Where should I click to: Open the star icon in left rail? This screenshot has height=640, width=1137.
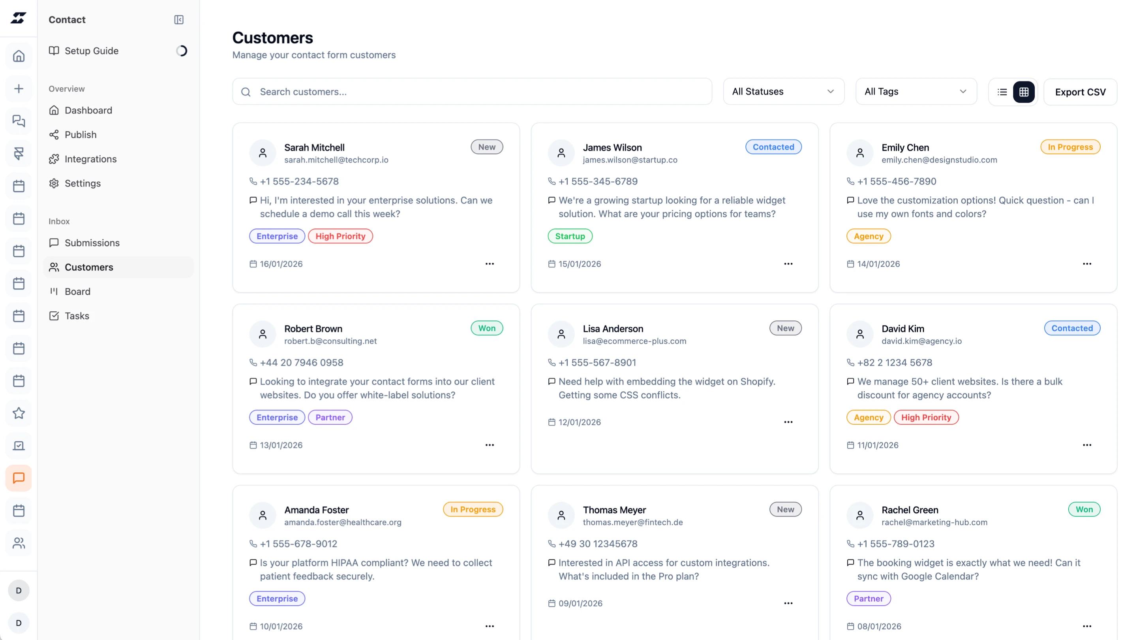tap(19, 413)
